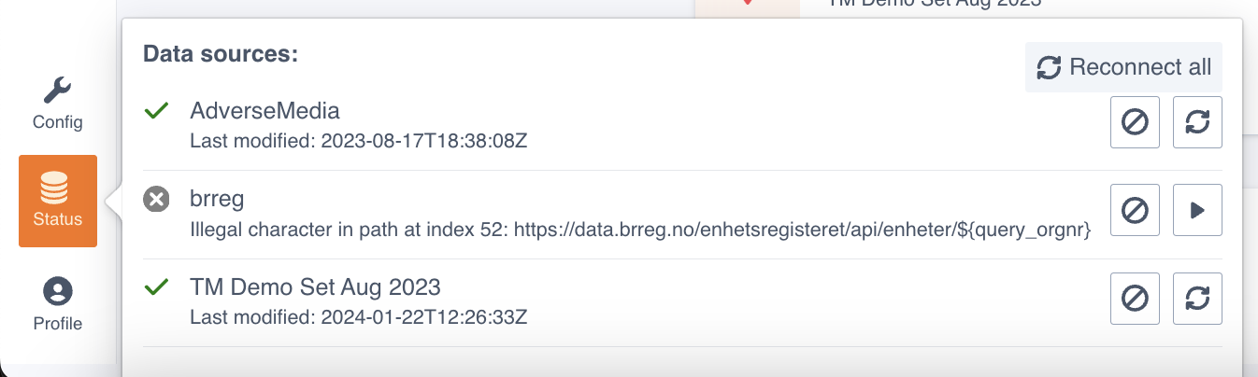The image size is (1258, 377).
Task: Disable the AdverseMedia data source
Action: pos(1135,122)
